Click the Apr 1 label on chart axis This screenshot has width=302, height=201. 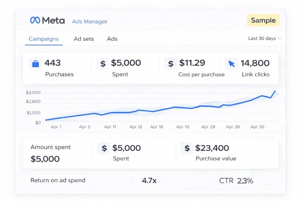[x=56, y=127]
